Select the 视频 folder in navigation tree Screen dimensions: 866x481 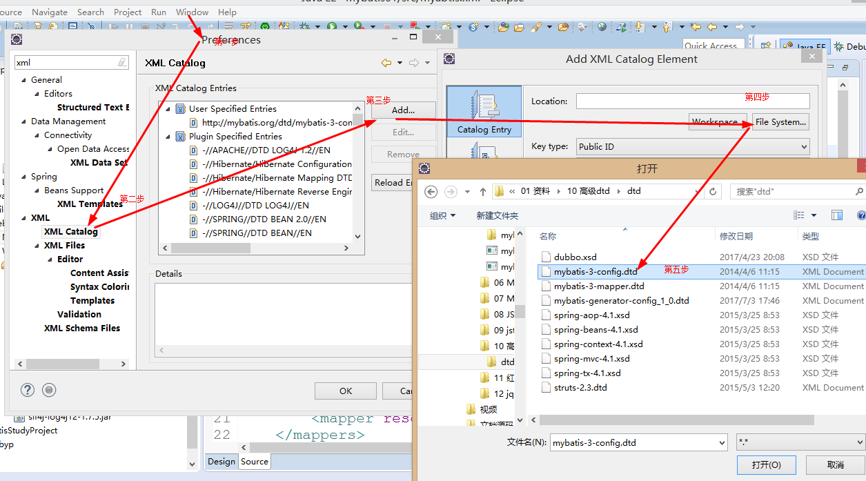(x=482, y=409)
